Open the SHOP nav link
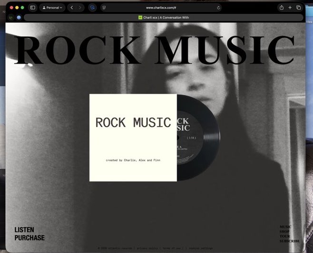Image resolution: width=313 pixels, height=253 pixels. coord(284,232)
